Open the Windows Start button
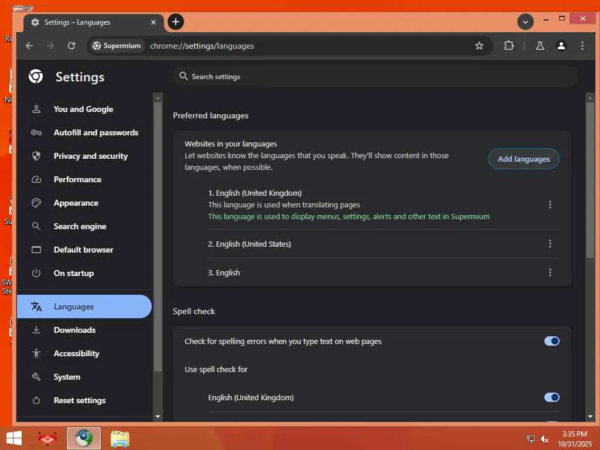600x450 pixels. tap(14, 438)
